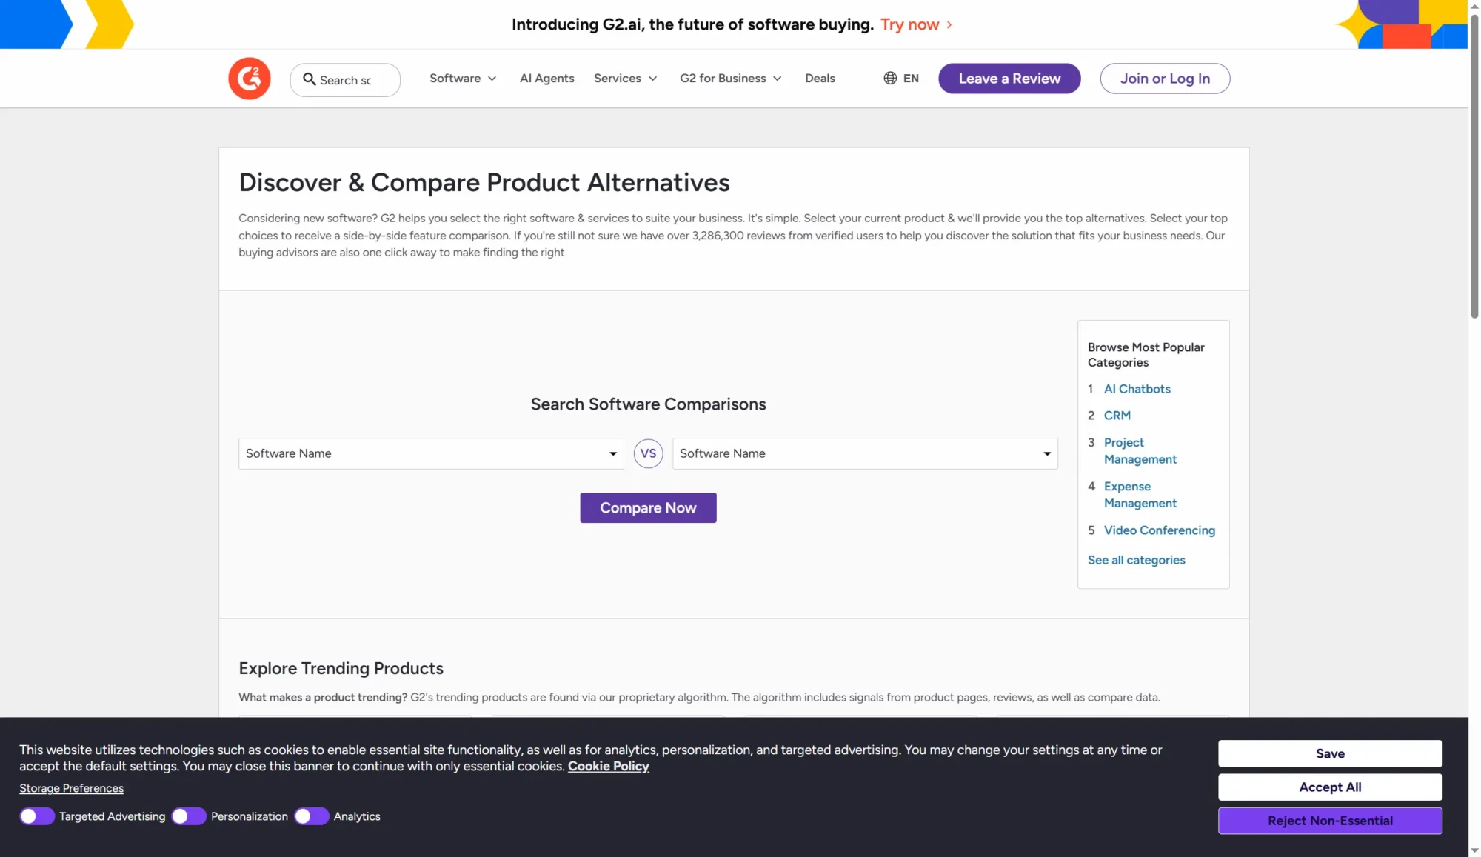The image size is (1481, 857).
Task: Open the CRM category link
Action: coord(1117,416)
